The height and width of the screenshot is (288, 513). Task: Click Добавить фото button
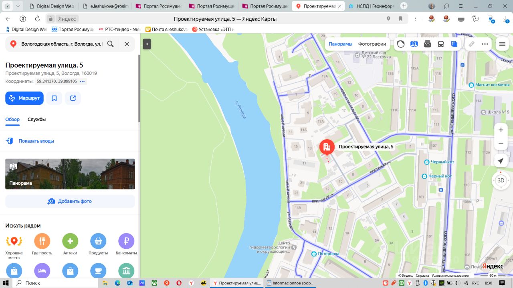70,201
